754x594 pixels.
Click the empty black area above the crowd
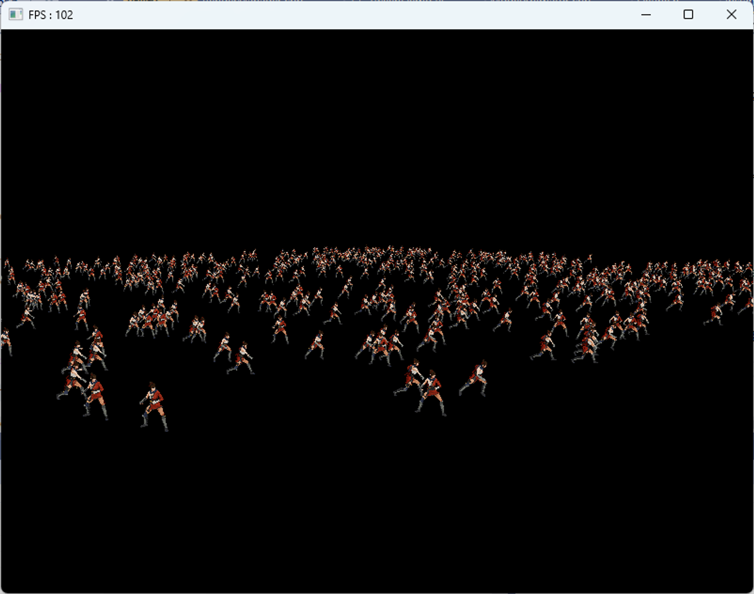click(x=377, y=132)
